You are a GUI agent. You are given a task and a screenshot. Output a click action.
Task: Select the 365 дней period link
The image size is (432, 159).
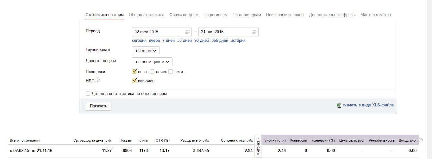coord(220,41)
